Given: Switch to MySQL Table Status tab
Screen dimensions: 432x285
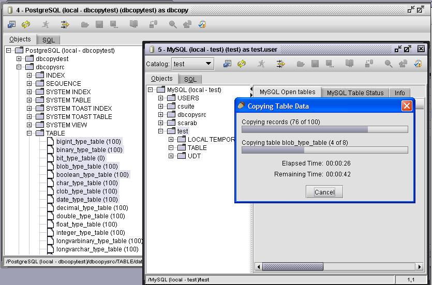Looking at the screenshot, I should click(x=355, y=93).
